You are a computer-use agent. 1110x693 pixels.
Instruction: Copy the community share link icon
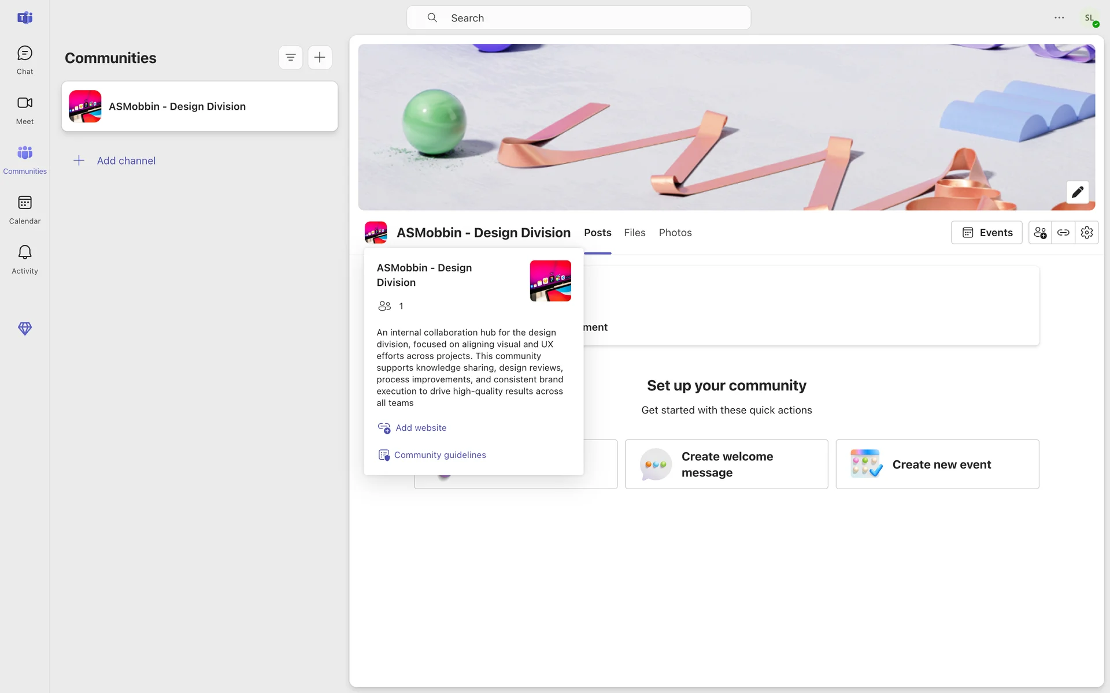point(1063,233)
